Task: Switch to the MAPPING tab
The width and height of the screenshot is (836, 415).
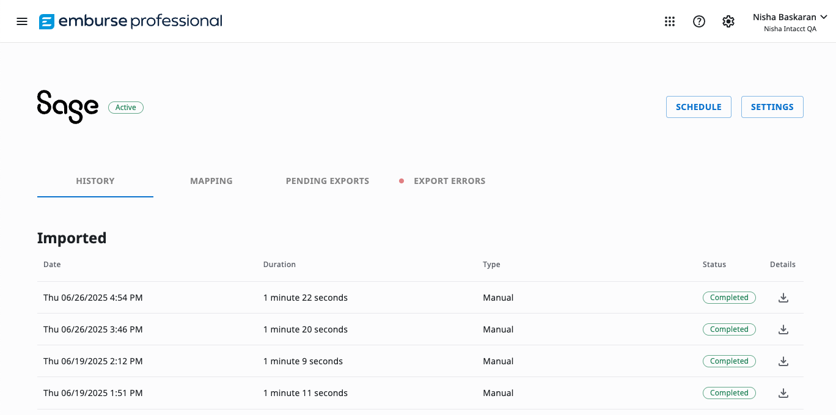Action: [211, 181]
